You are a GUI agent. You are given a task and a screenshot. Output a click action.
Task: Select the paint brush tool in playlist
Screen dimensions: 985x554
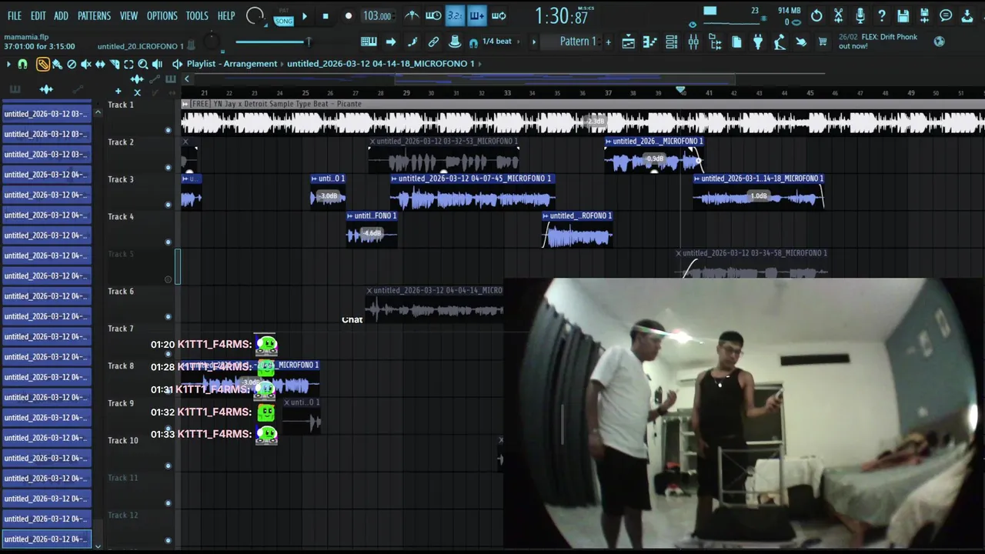pos(57,64)
